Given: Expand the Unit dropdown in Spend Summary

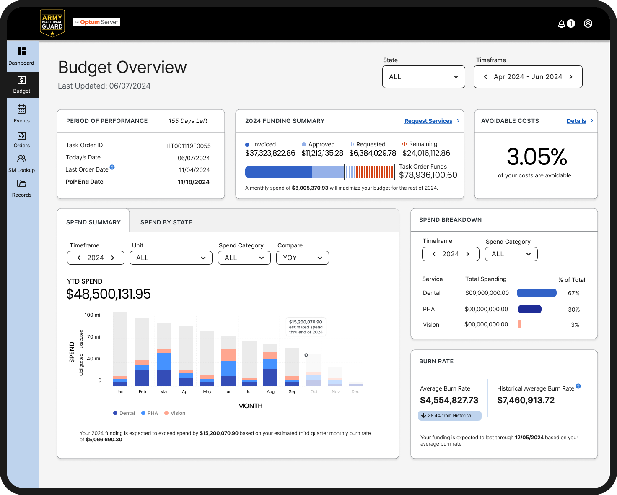Looking at the screenshot, I should pos(171,258).
